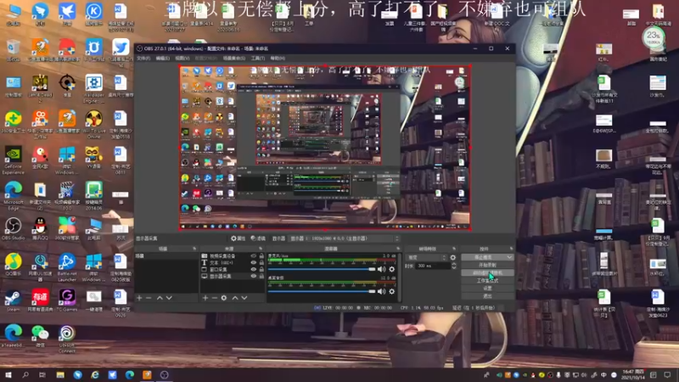Move selected source down in the list
Image resolution: width=679 pixels, height=382 pixels.
point(244,298)
